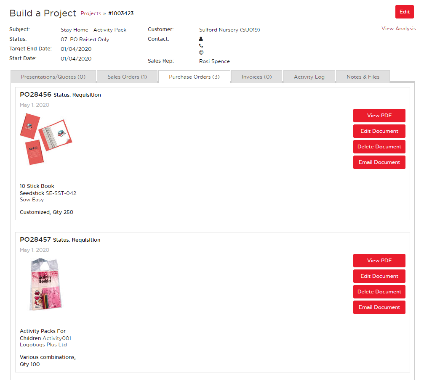Open the Notes & Files tab
Image resolution: width=424 pixels, height=380 pixels.
[x=363, y=77]
